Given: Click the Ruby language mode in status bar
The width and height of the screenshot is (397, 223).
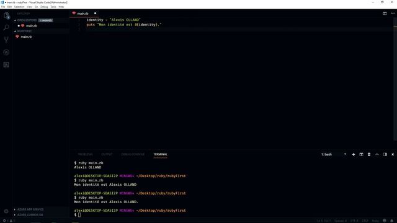Looking at the screenshot, I should [375, 221].
